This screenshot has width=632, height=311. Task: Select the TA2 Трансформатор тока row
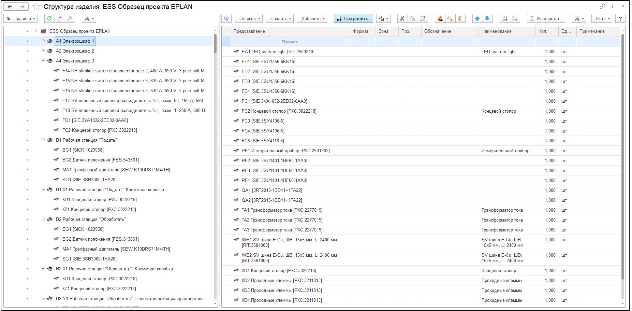pyautogui.click(x=421, y=220)
